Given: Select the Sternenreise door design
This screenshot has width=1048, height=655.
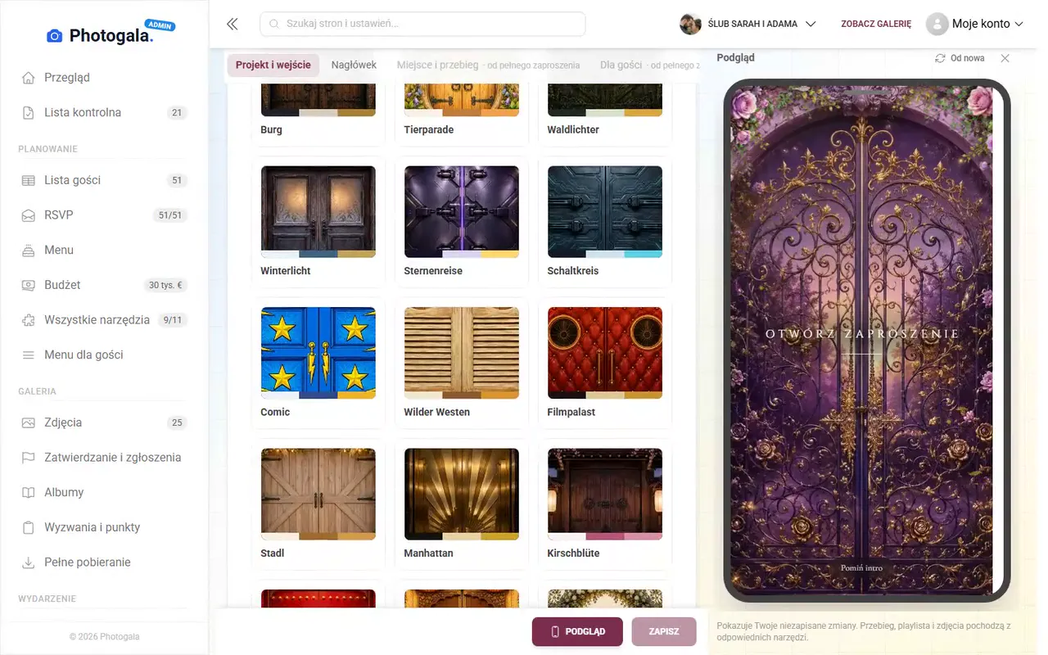Looking at the screenshot, I should coord(462,222).
